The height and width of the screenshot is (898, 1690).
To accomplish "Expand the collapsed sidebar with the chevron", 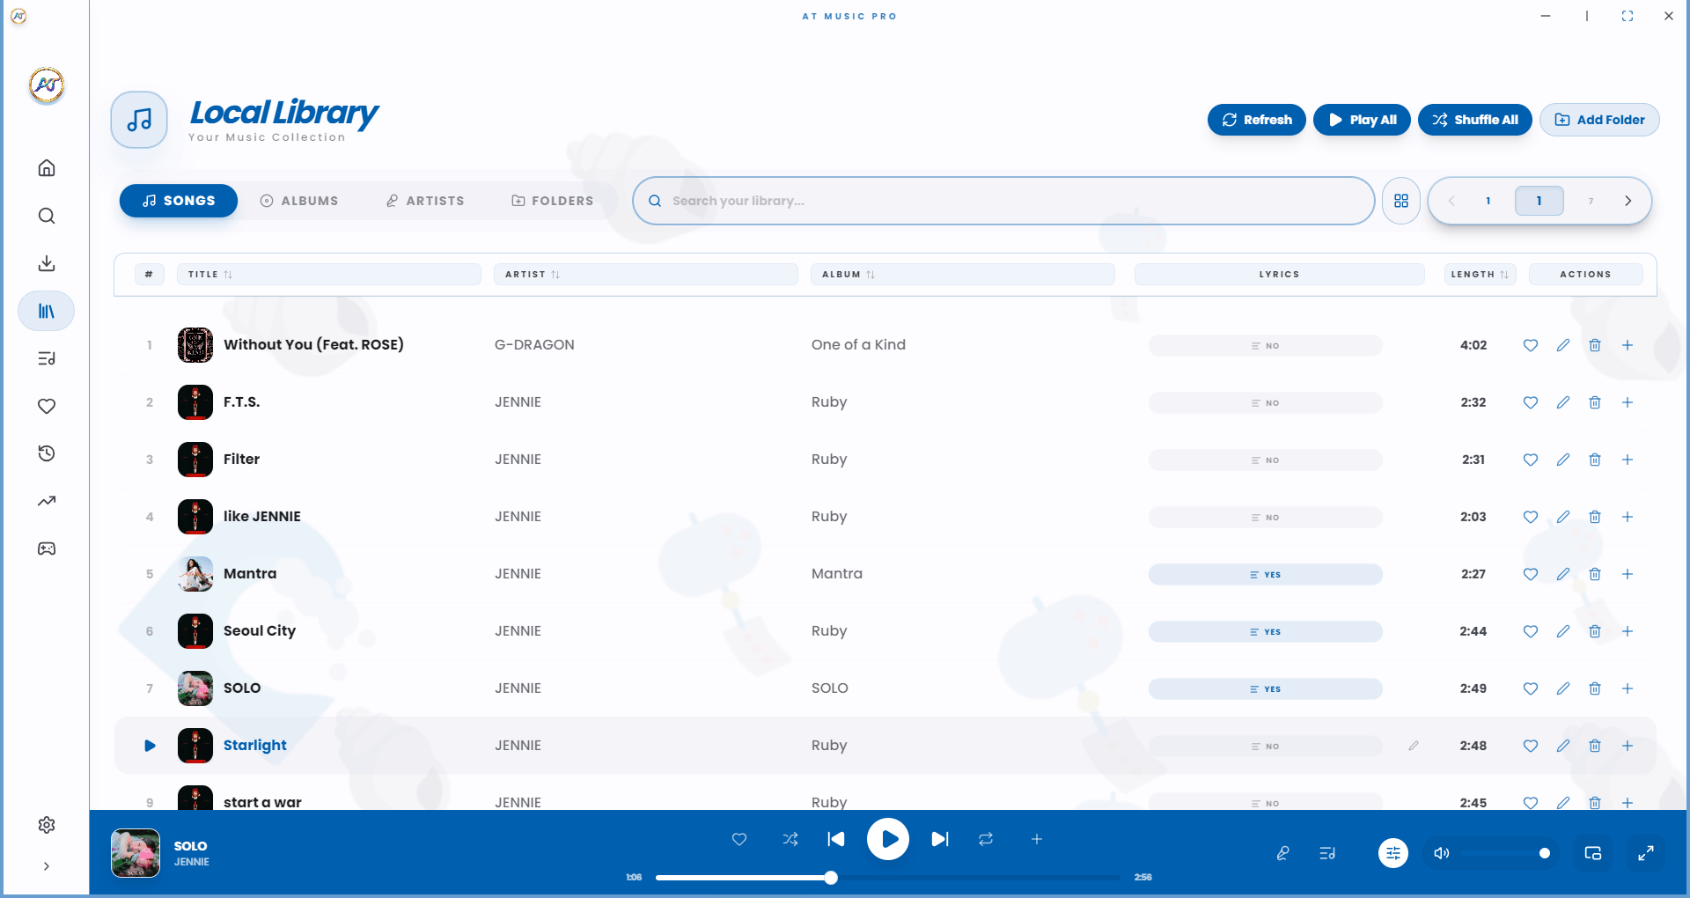I will (x=46, y=866).
